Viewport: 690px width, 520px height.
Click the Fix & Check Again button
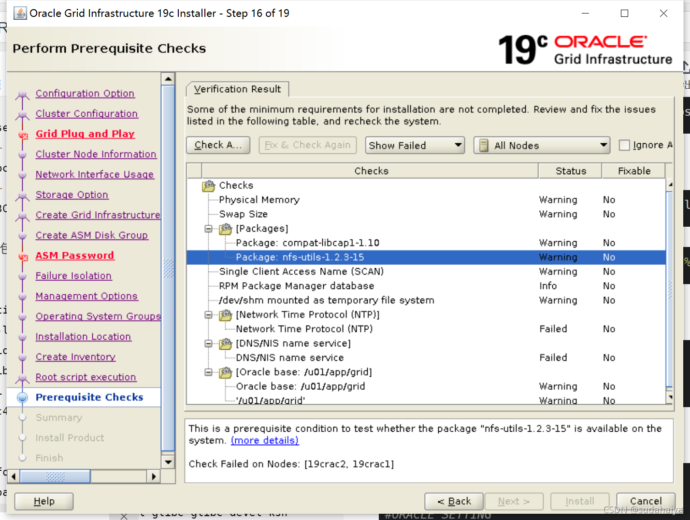point(308,145)
